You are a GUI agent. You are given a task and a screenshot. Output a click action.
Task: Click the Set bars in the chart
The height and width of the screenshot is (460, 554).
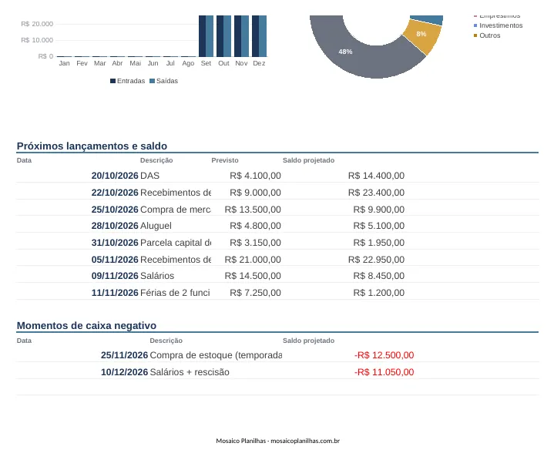pyautogui.click(x=206, y=36)
